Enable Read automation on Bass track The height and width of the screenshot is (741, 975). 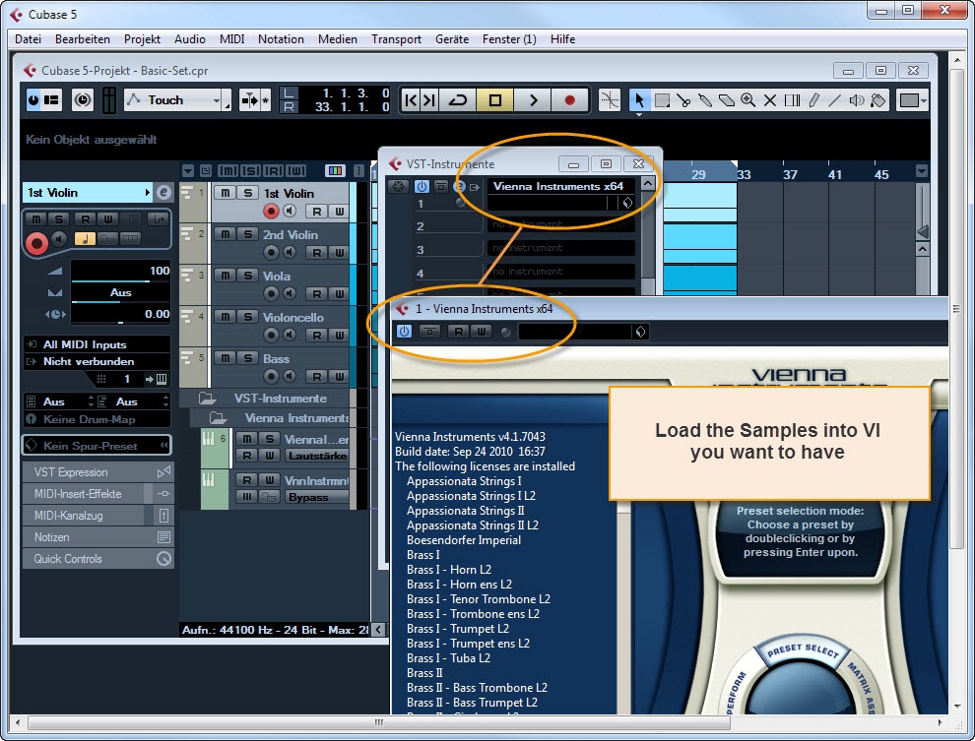click(x=316, y=376)
